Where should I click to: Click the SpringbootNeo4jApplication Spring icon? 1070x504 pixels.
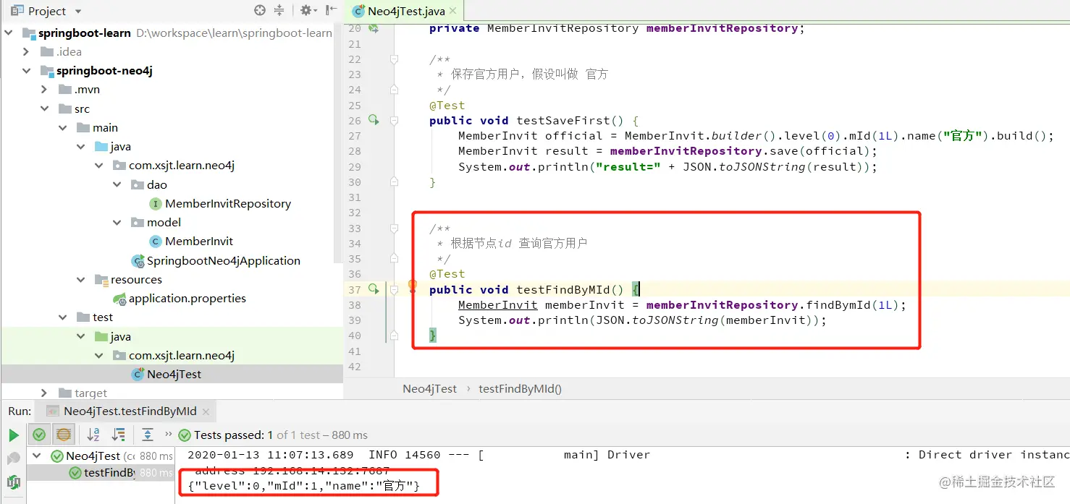(138, 260)
